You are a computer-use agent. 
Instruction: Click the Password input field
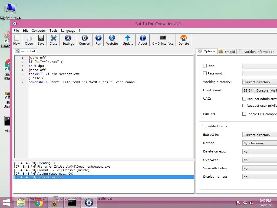click(x=260, y=73)
